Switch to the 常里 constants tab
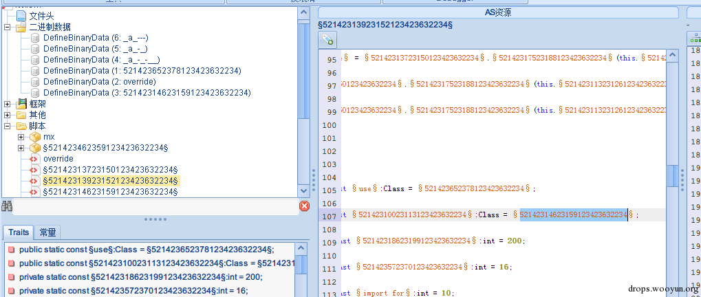 (47, 232)
